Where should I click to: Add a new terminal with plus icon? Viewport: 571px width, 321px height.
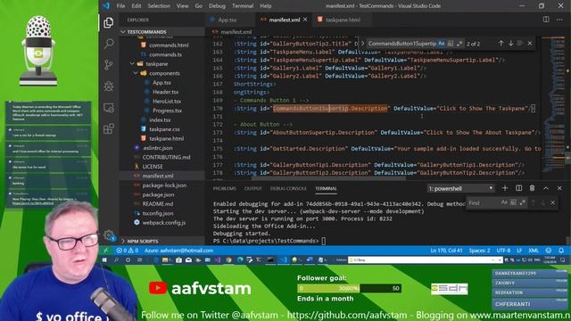[505, 188]
